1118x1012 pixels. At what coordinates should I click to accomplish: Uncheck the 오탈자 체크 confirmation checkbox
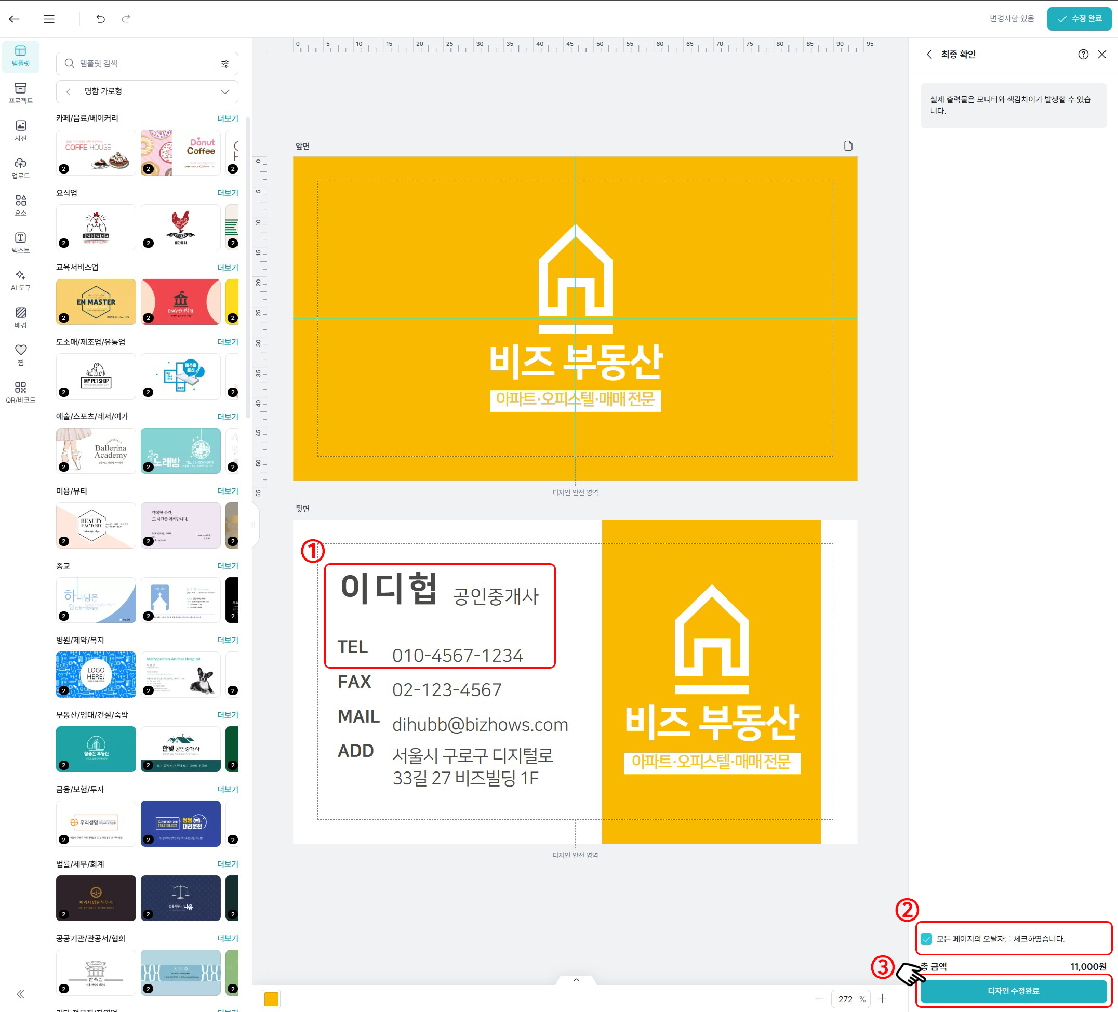click(926, 939)
